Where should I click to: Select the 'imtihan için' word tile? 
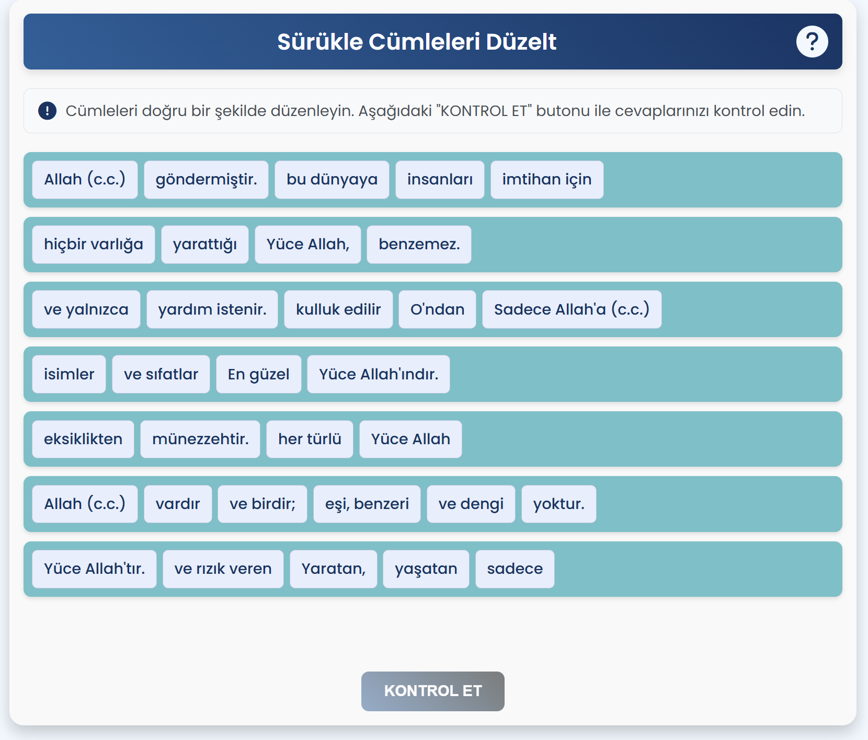click(547, 180)
